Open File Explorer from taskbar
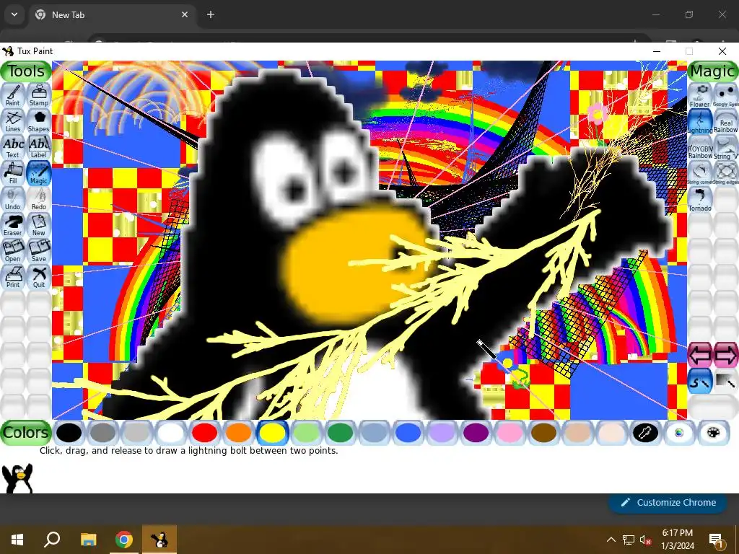Viewport: 739px width, 554px height. tap(89, 540)
